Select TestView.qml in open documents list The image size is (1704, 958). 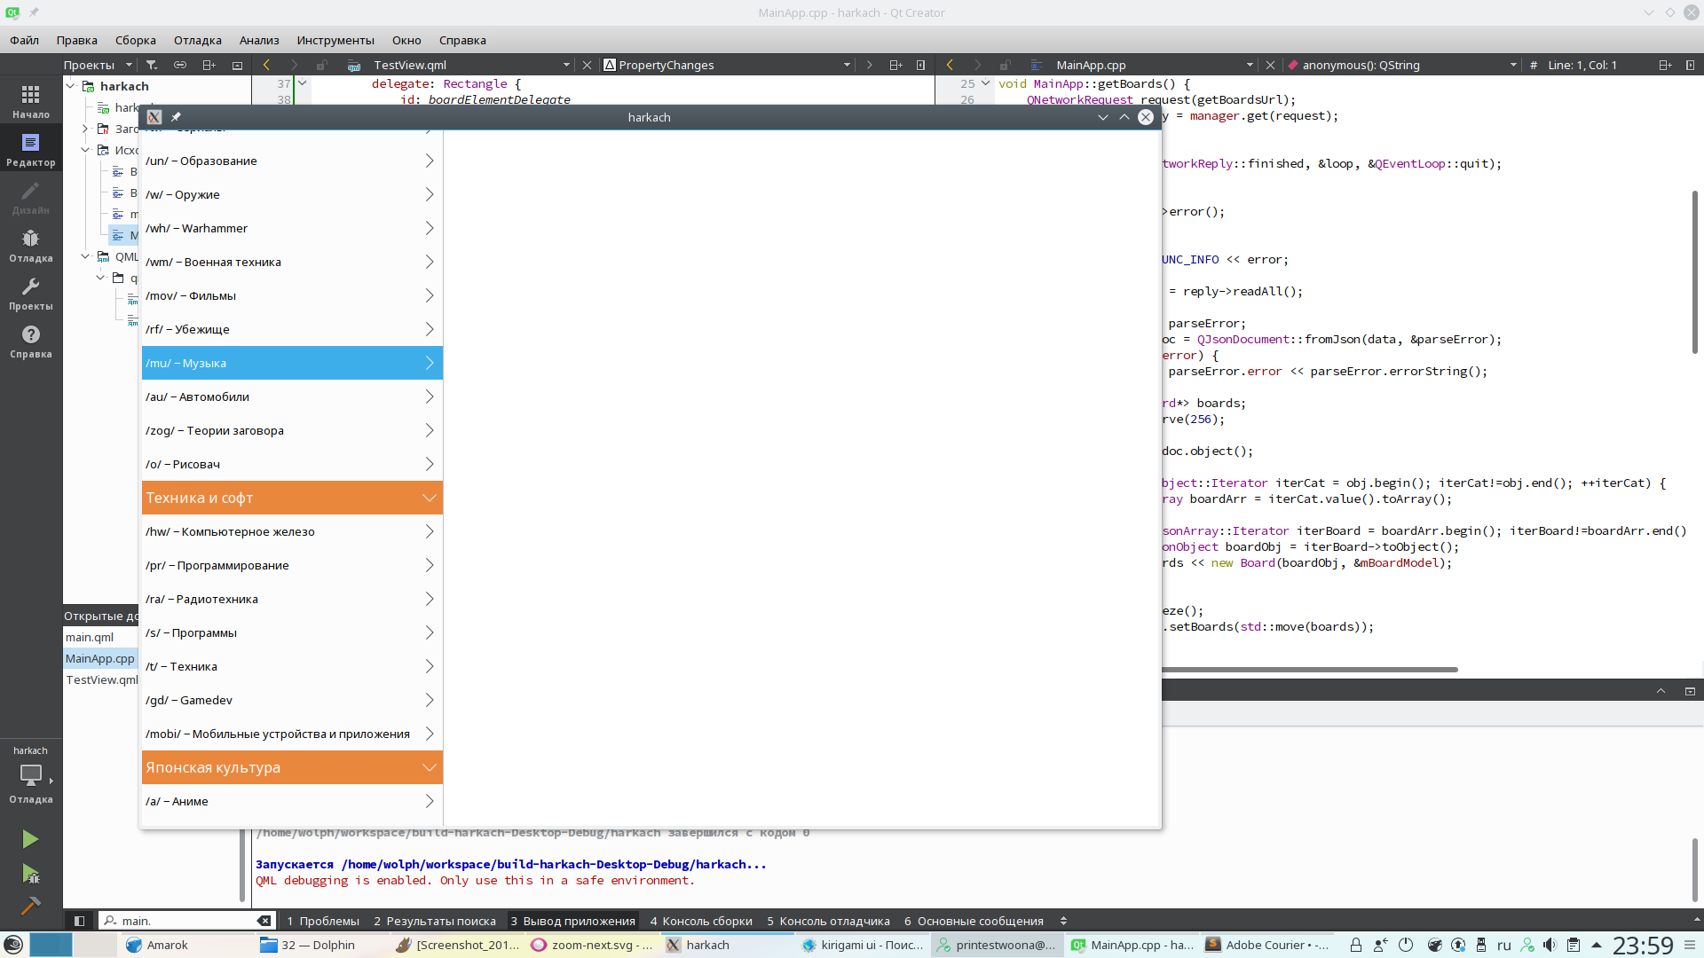tap(101, 679)
